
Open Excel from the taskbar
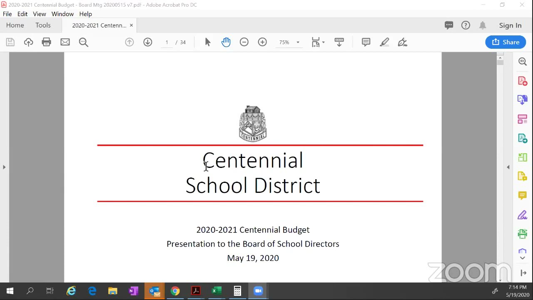click(217, 291)
